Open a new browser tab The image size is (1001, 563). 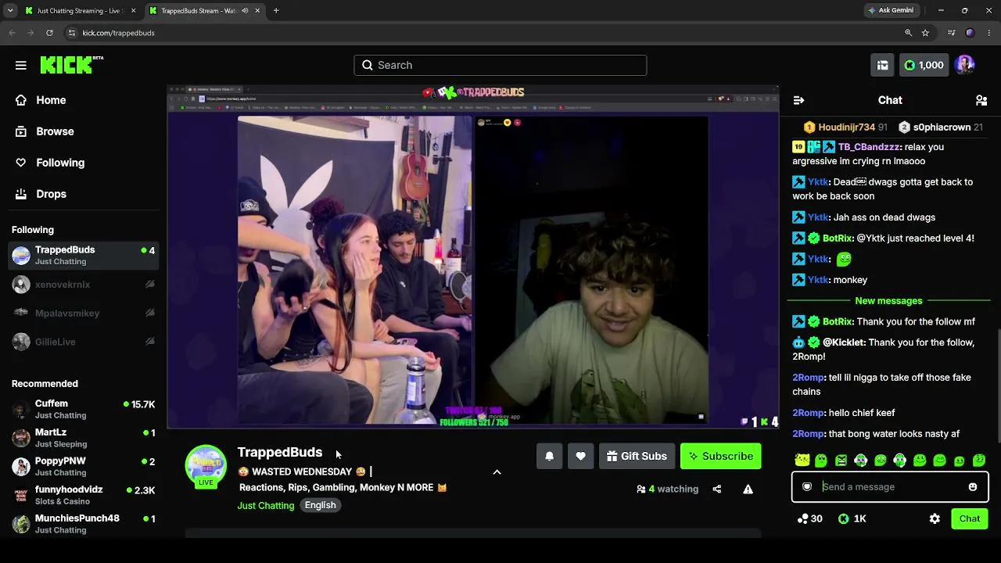[276, 11]
